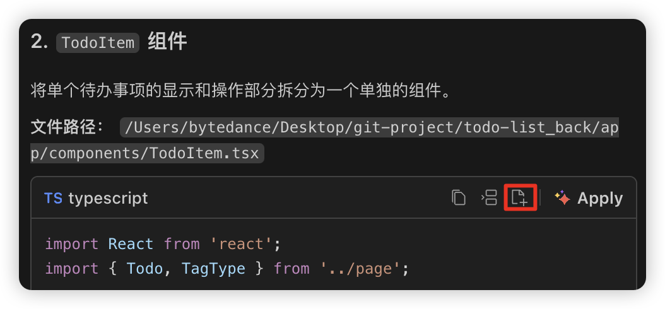
Task: Apply the code to the file
Action: tap(599, 198)
